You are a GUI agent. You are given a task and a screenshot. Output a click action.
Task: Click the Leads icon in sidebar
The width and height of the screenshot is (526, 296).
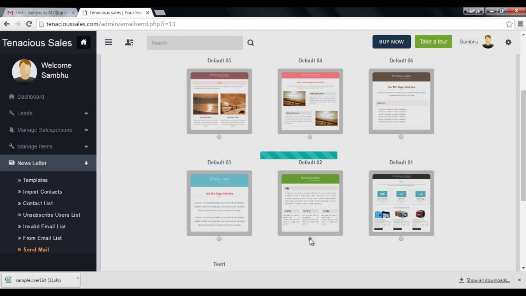12,113
